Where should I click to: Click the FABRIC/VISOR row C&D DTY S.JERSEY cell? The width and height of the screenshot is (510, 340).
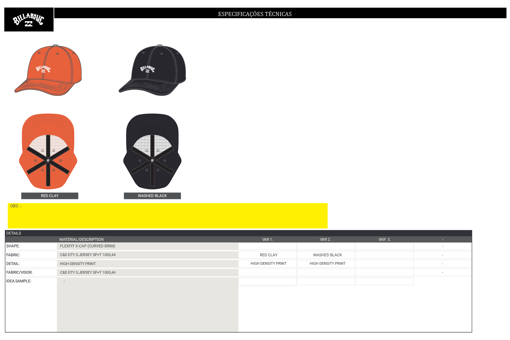pyautogui.click(x=148, y=272)
